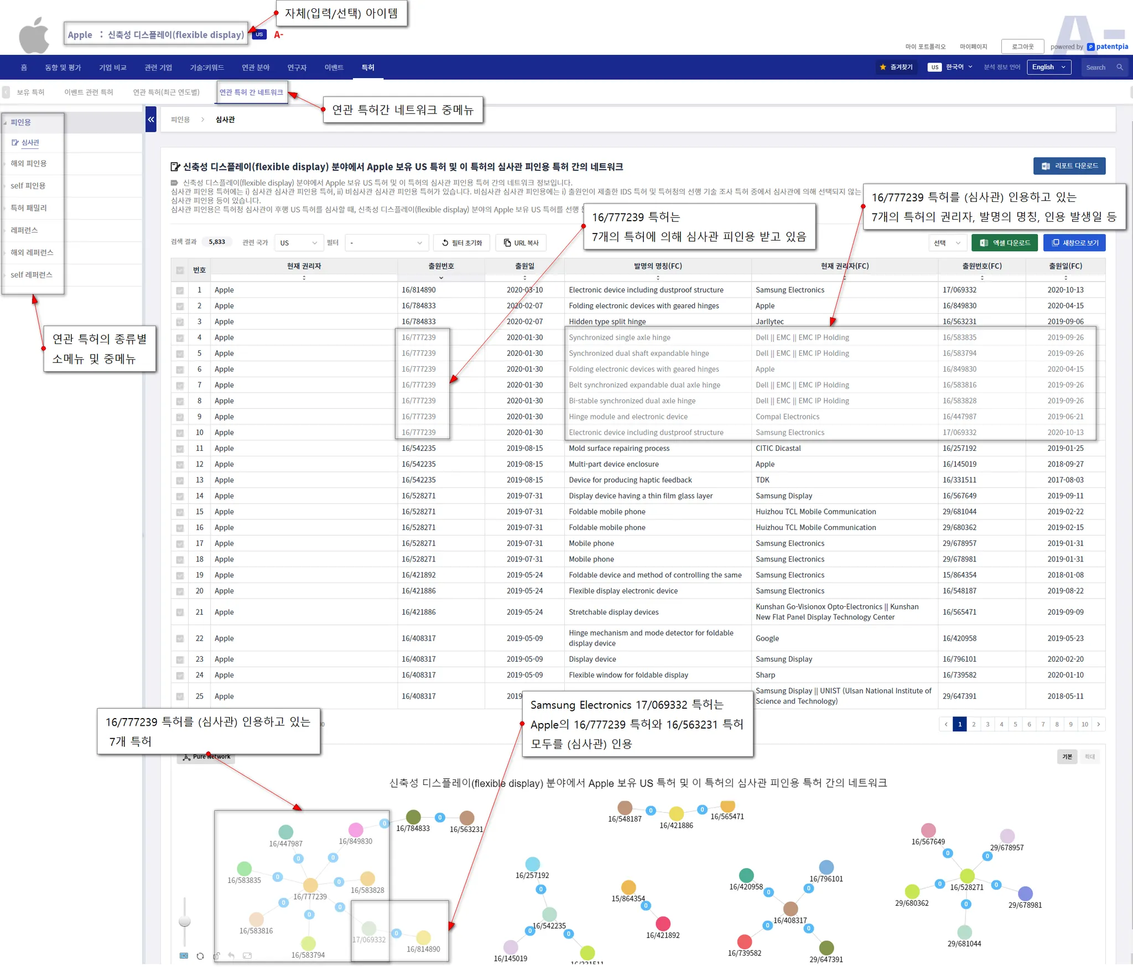Click the 필터 초기화 reset button

pos(461,243)
